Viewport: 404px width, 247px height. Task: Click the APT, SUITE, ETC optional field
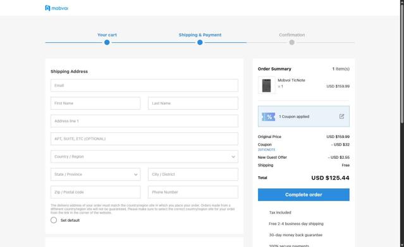pyautogui.click(x=144, y=139)
